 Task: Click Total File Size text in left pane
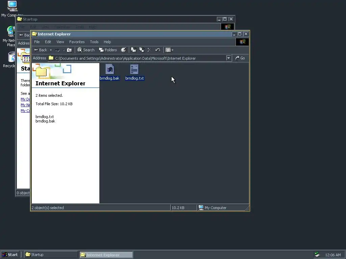click(54, 104)
